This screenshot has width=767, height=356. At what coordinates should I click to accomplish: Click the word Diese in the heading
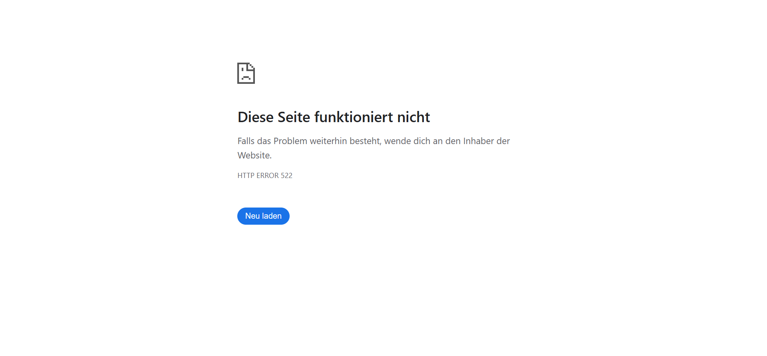pos(256,117)
